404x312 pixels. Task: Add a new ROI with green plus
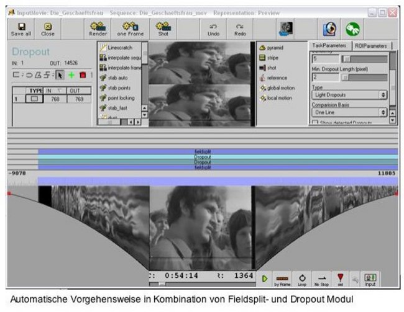(x=71, y=75)
